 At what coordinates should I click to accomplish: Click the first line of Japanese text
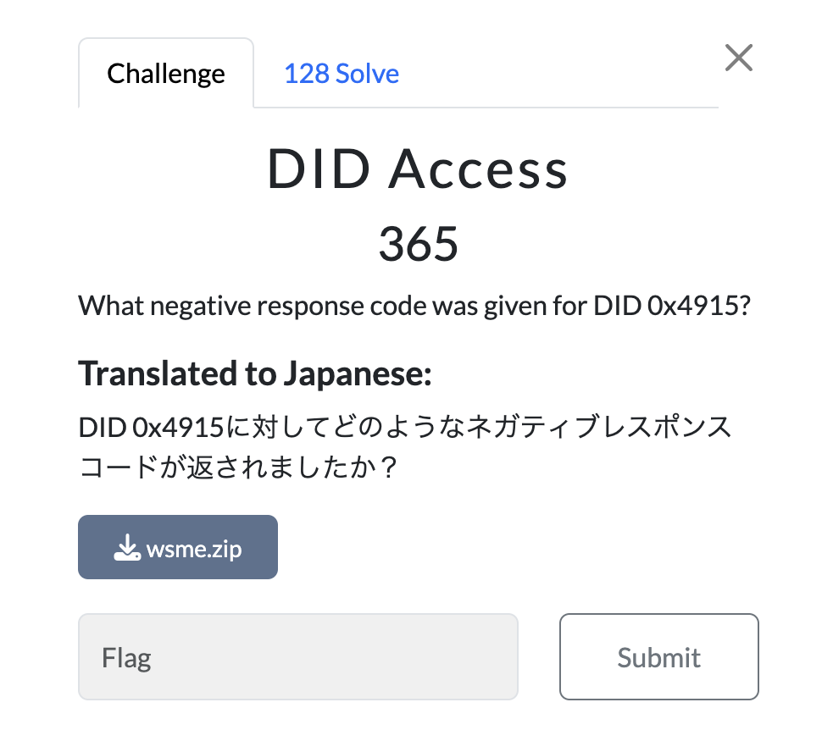[x=405, y=427]
